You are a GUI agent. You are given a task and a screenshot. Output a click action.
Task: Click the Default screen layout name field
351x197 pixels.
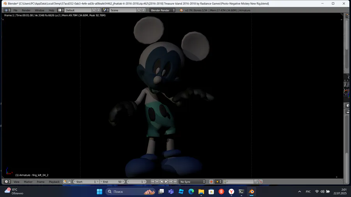pyautogui.click(x=78, y=10)
